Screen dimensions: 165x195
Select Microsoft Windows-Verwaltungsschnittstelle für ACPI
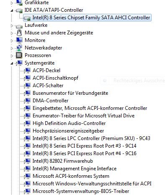[x=92, y=184]
